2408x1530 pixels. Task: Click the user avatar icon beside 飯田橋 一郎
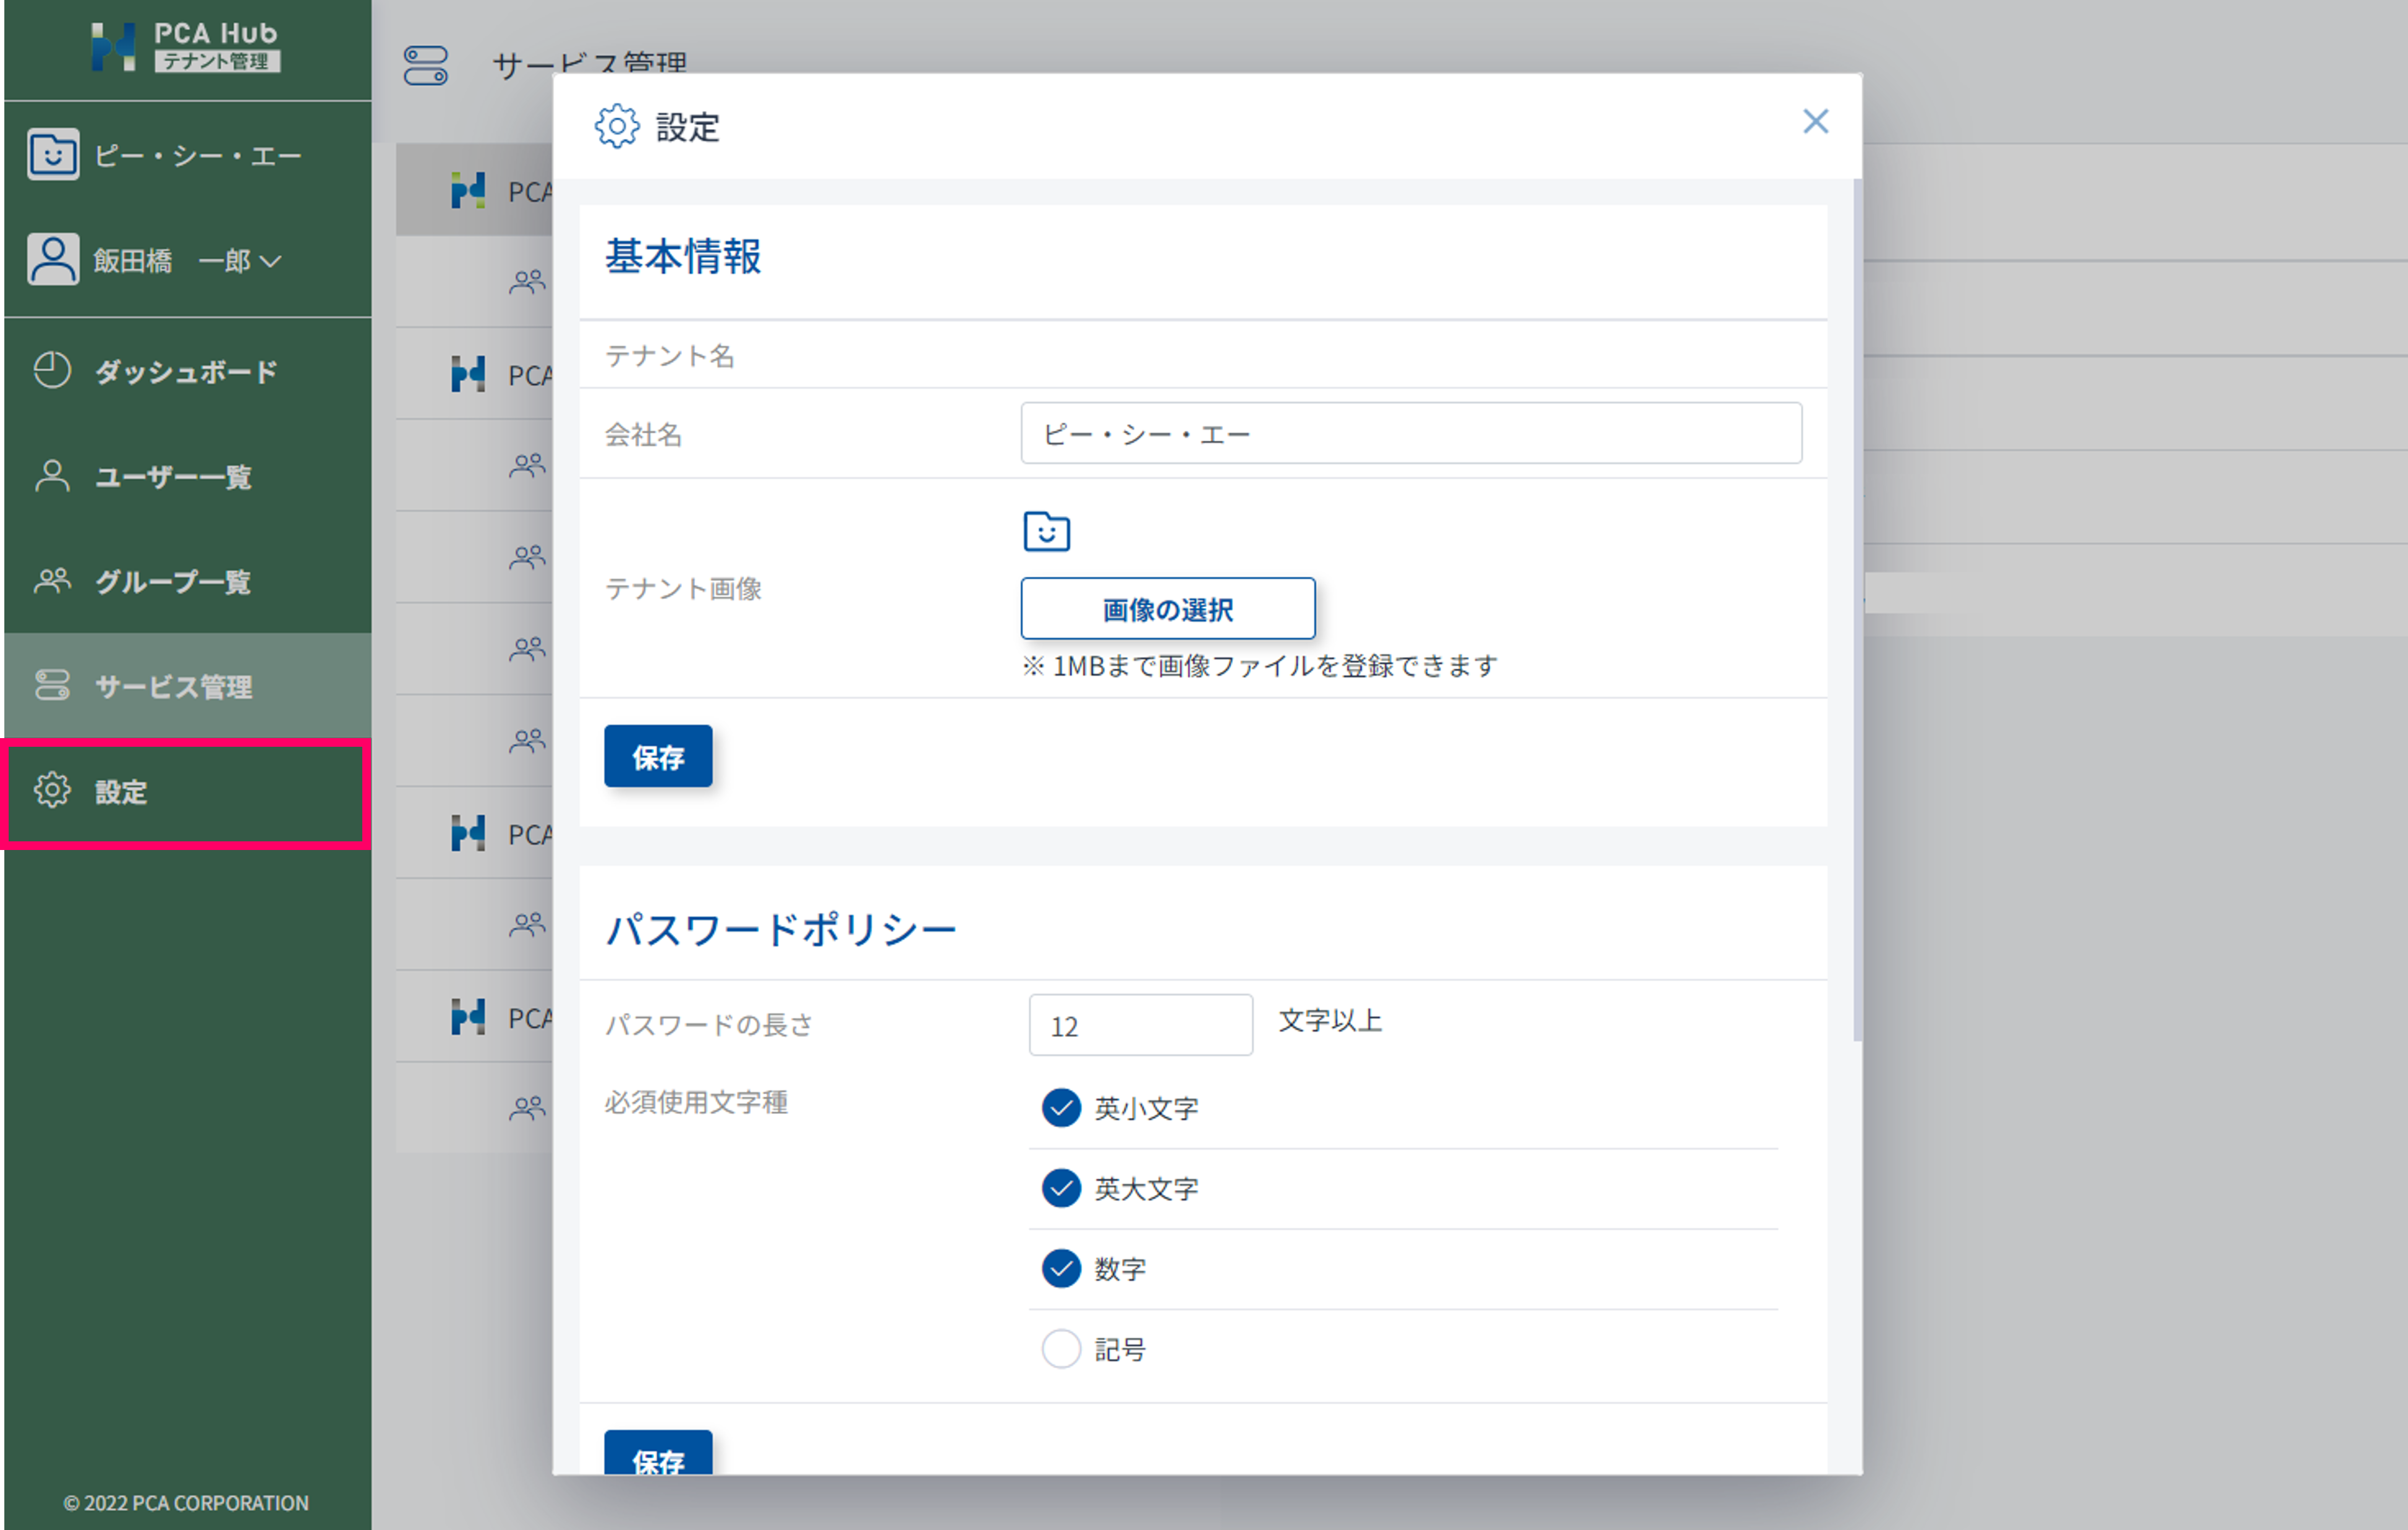click(53, 260)
